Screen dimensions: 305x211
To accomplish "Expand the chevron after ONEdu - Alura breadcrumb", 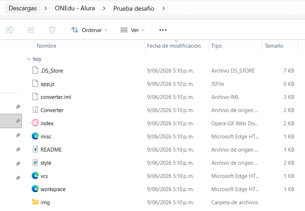I will point(104,8).
